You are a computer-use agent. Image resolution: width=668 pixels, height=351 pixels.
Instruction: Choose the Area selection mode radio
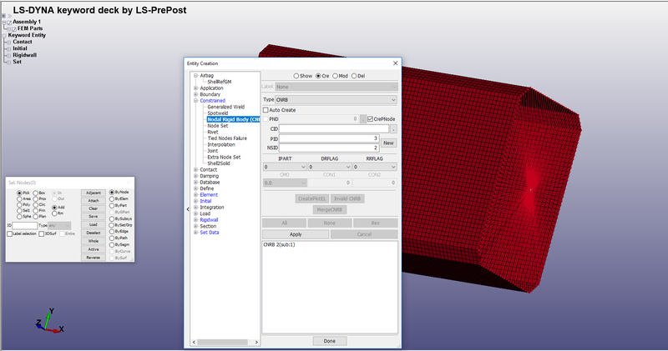tap(19, 198)
